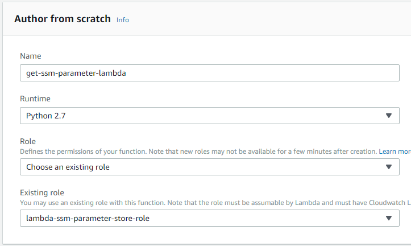Click the Info link beside the heading
The width and height of the screenshot is (411, 246).
click(x=123, y=20)
